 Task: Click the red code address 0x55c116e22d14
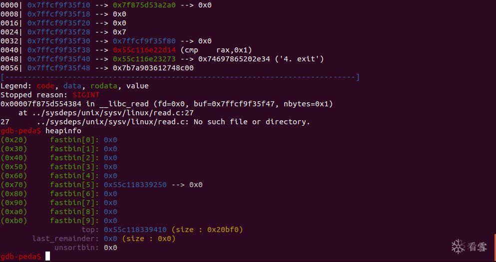pyautogui.click(x=144, y=50)
